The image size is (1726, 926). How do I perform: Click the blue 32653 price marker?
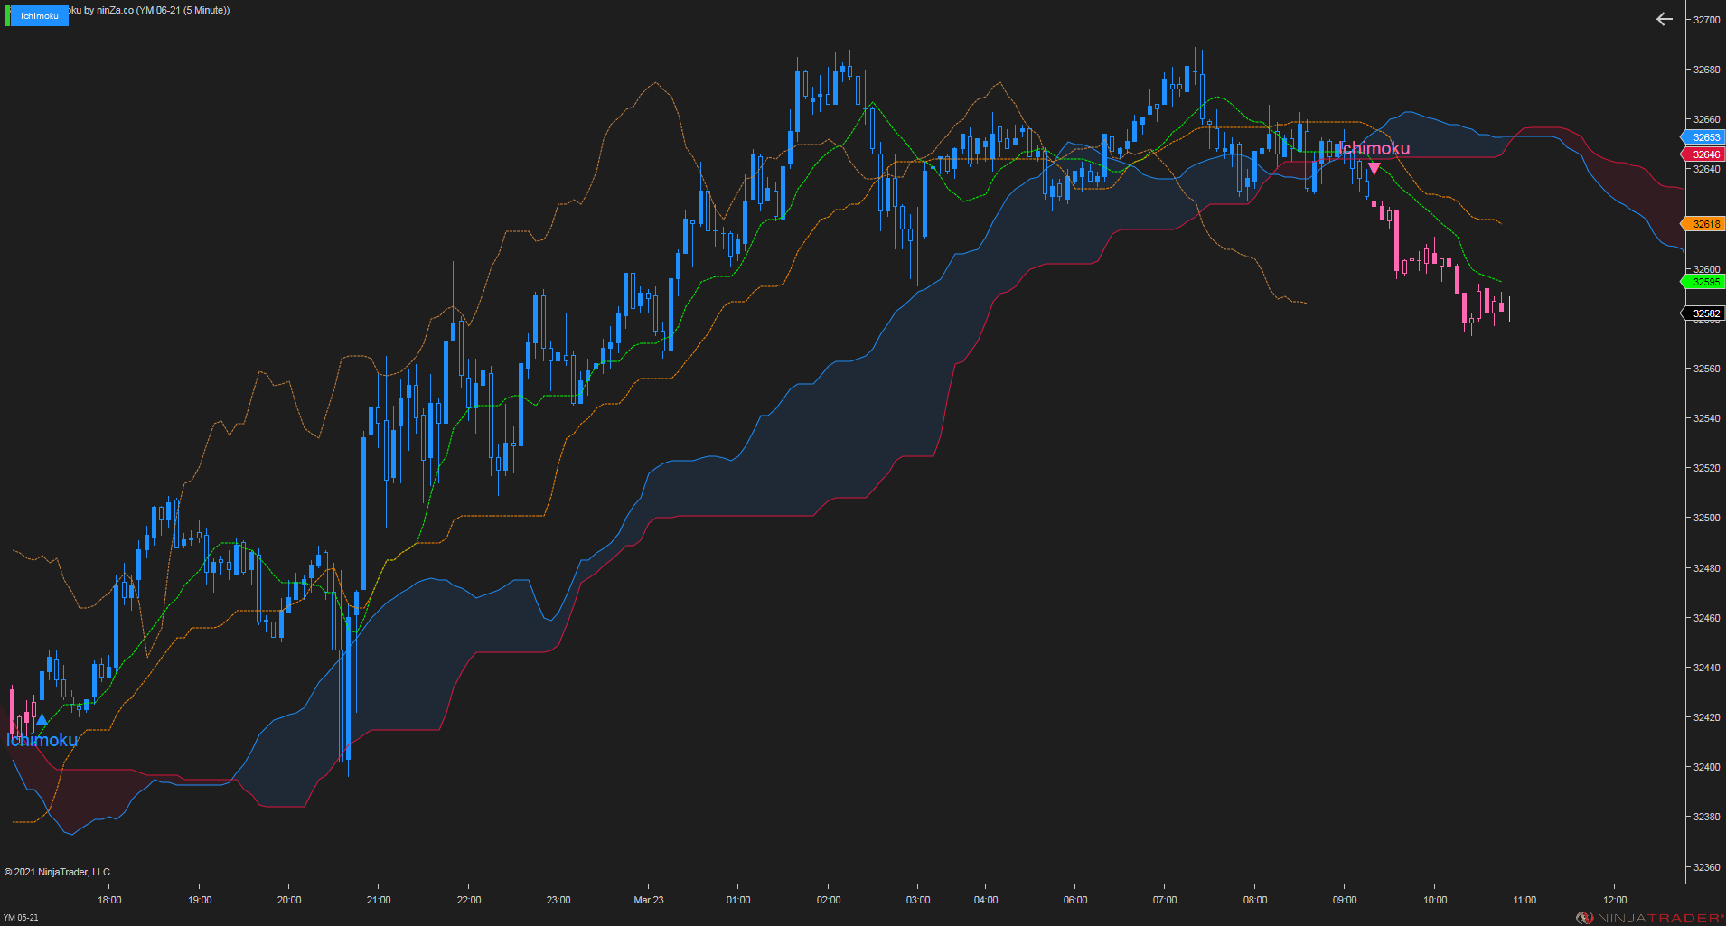1705,137
